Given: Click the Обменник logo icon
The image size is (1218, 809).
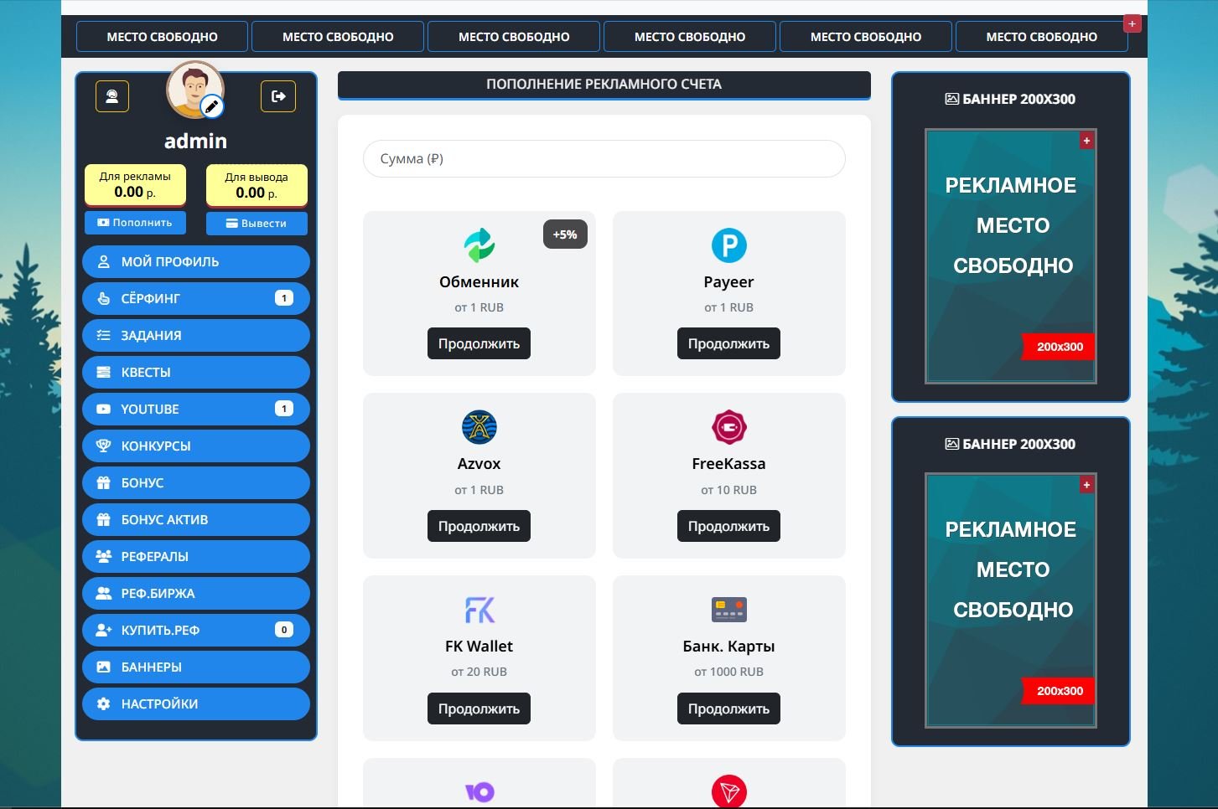Looking at the screenshot, I should 479,245.
